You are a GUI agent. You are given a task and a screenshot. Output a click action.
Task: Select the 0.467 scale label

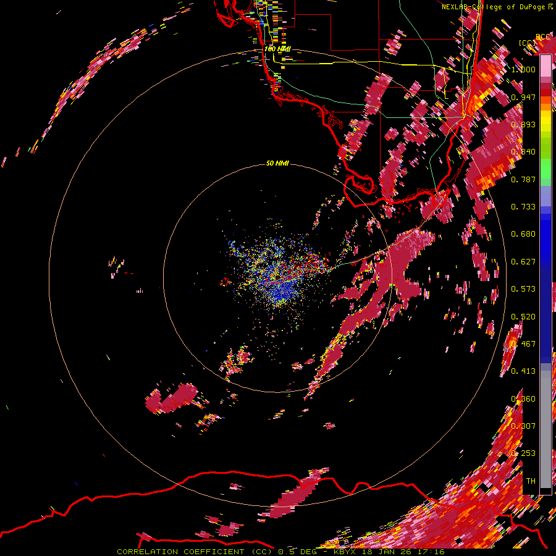[x=523, y=344]
